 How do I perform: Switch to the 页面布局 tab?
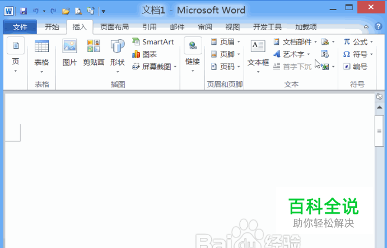click(x=114, y=27)
